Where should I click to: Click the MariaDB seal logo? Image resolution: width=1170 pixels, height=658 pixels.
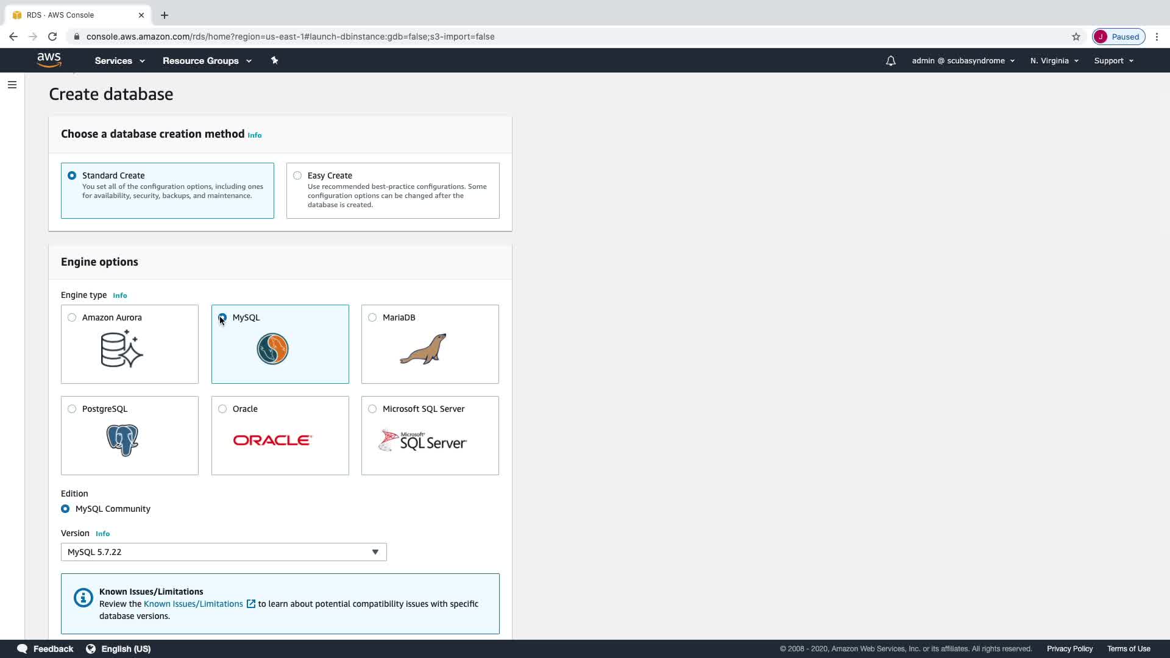[423, 348]
